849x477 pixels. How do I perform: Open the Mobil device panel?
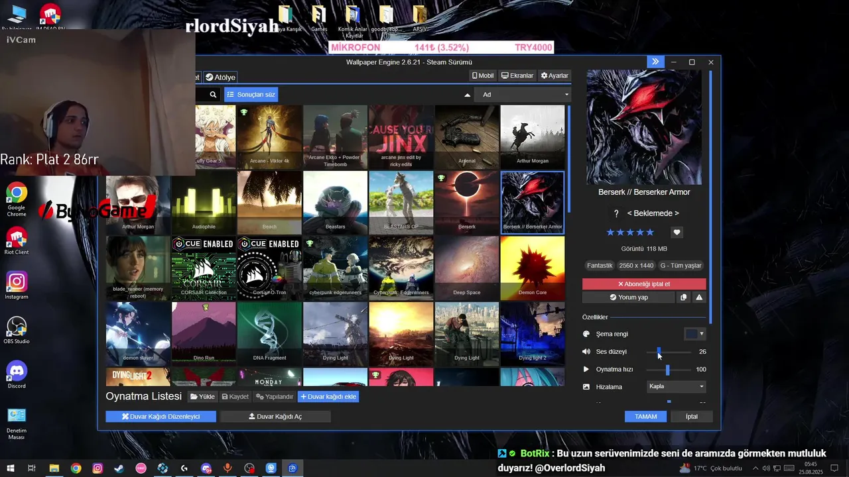pyautogui.click(x=483, y=76)
